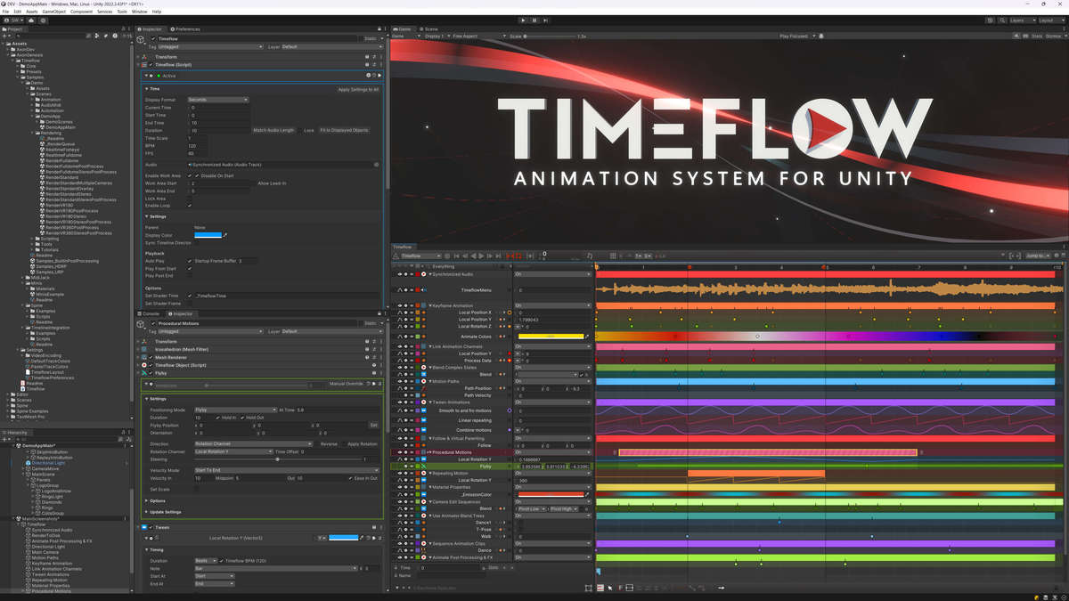Click the Stats button in Game view
The height and width of the screenshot is (601, 1069).
point(1036,37)
